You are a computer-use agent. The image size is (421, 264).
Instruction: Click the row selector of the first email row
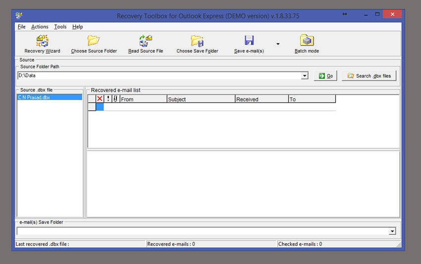pyautogui.click(x=92, y=107)
